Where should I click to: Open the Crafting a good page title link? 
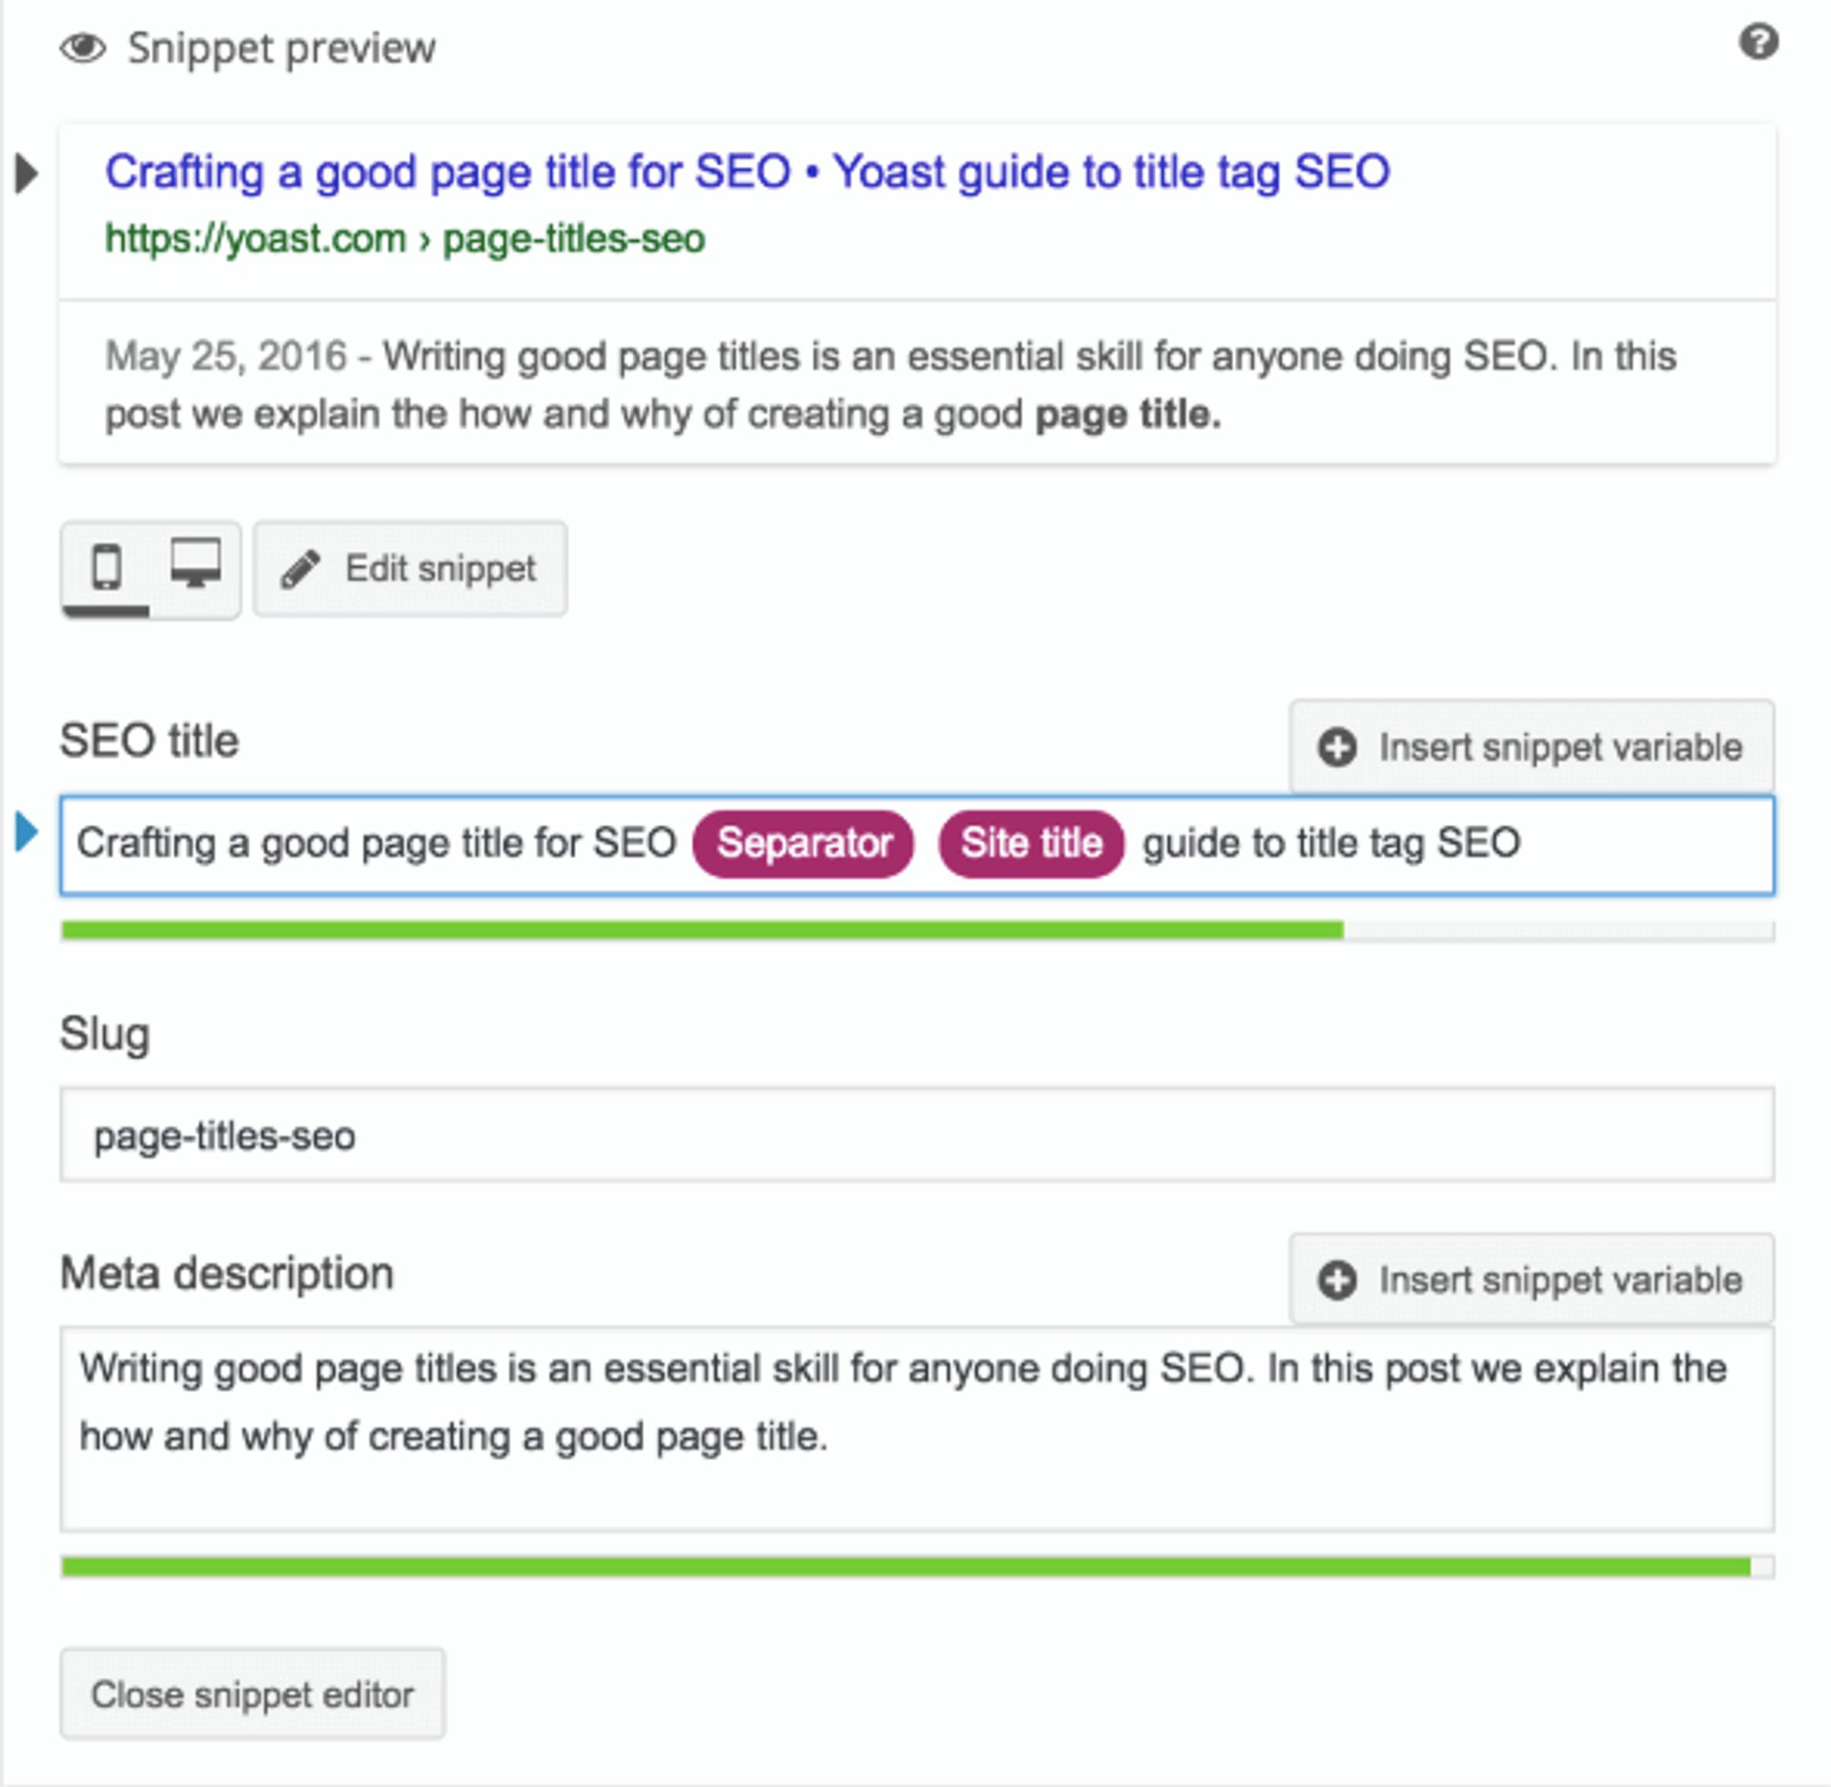[744, 172]
